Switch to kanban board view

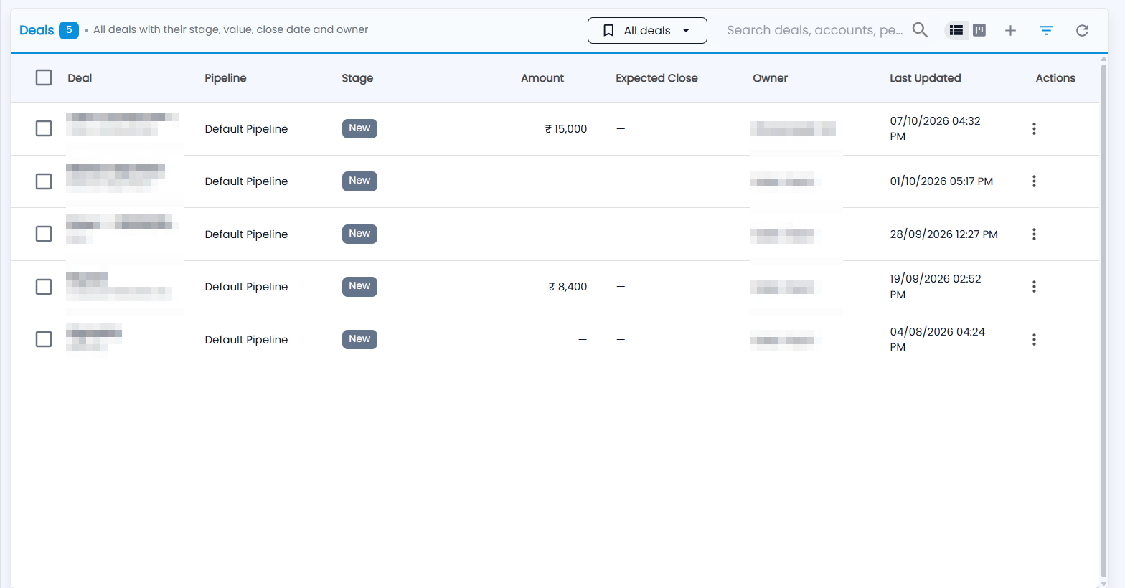click(x=979, y=30)
